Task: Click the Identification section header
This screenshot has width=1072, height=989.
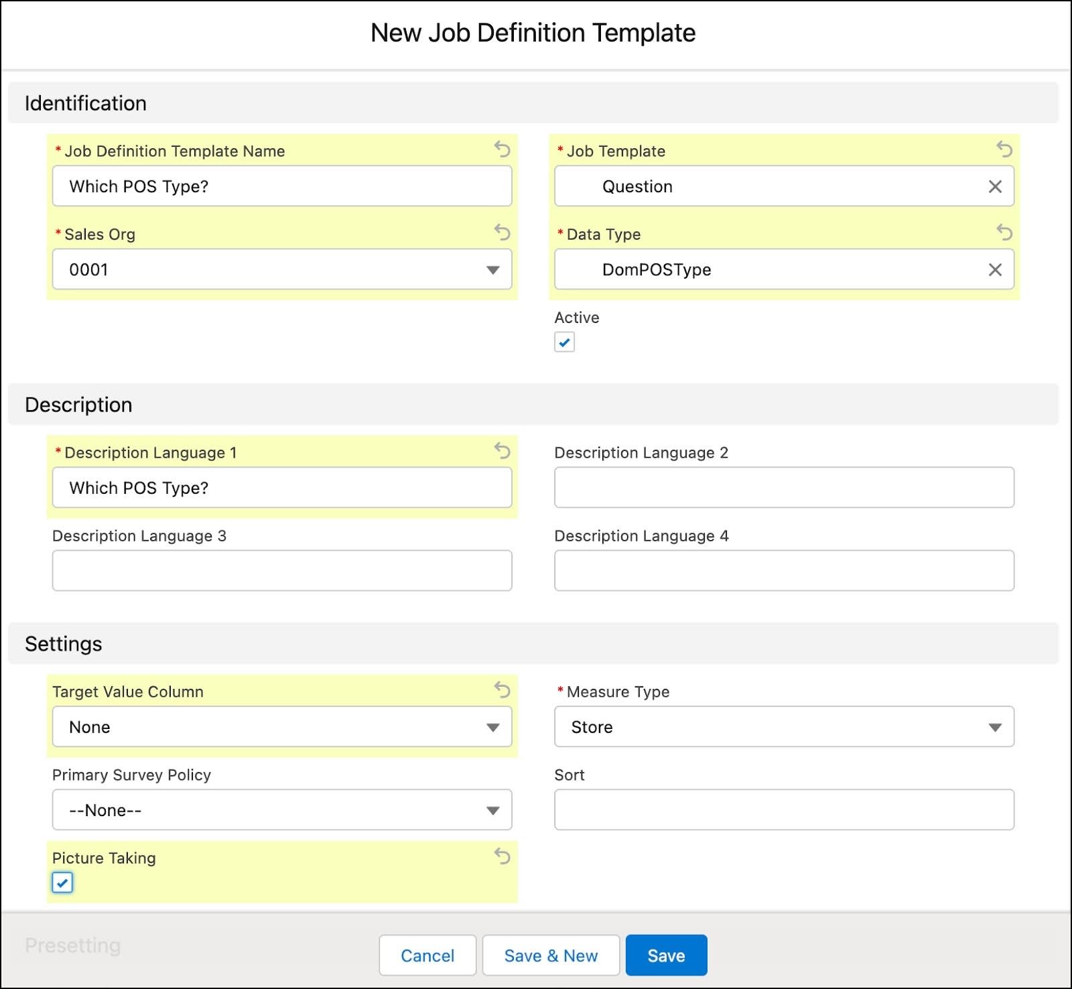Action: point(533,103)
